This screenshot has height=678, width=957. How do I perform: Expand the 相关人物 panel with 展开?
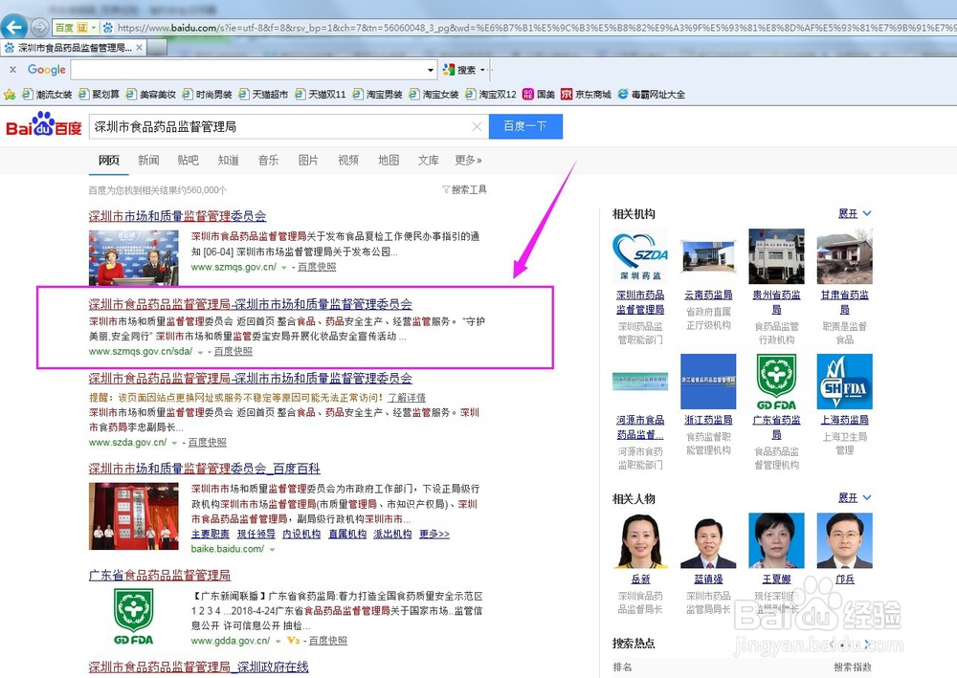pyautogui.click(x=855, y=497)
